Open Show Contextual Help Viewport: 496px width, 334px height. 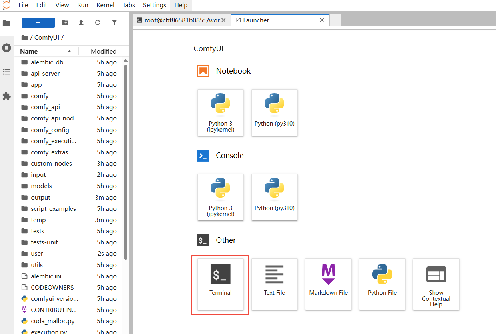click(436, 284)
